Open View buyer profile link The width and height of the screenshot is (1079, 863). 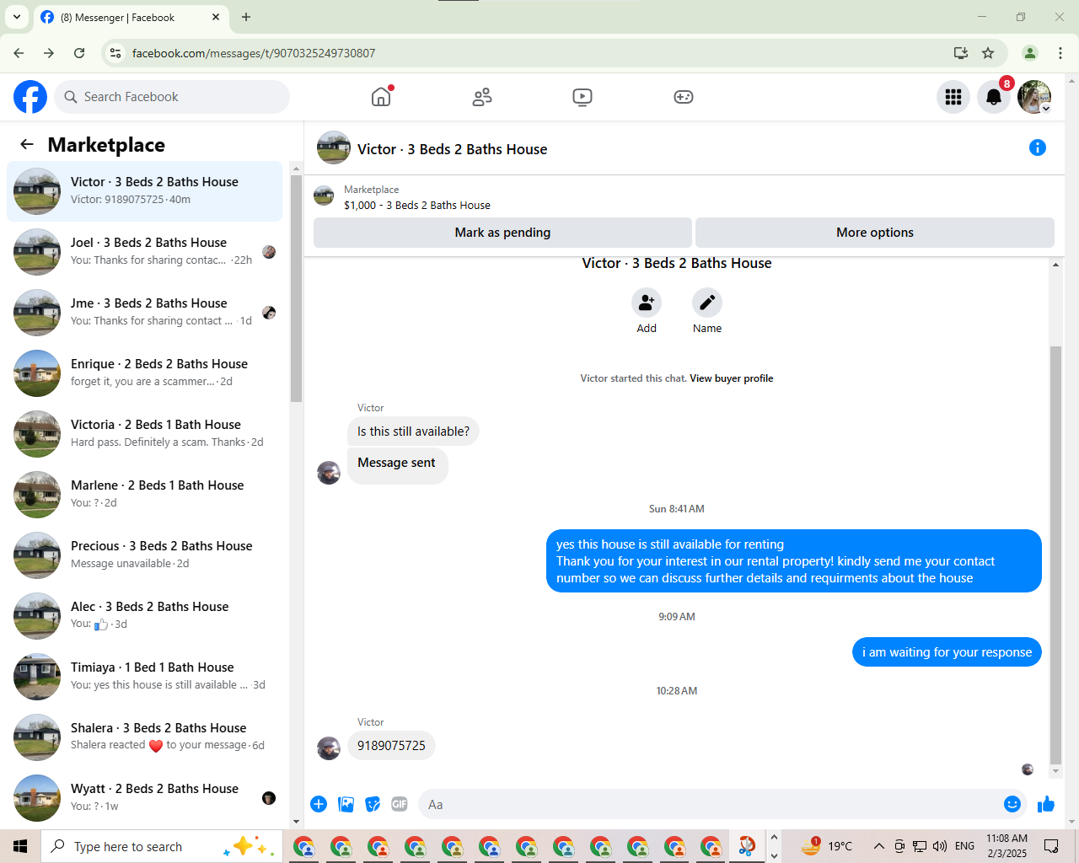coord(731,378)
